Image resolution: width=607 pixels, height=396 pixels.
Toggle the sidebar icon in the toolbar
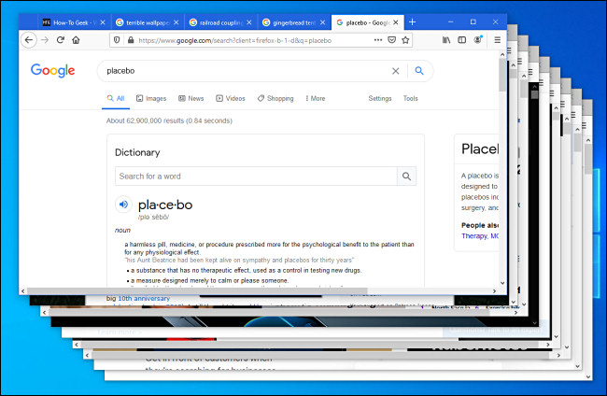[x=462, y=40]
